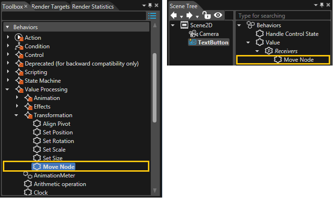Viewport: 333px width, 198px height.
Task: Click the Value Processing category icon
Action: pos(20,89)
